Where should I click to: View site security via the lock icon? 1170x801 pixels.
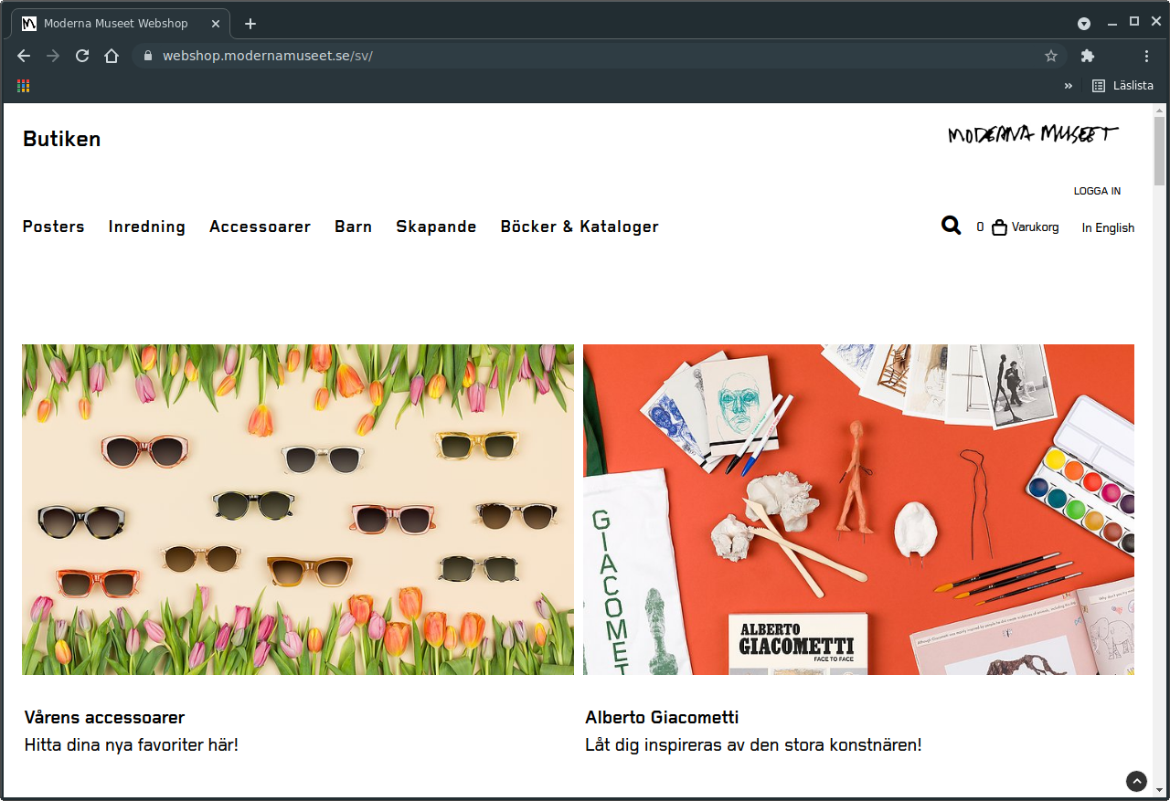coord(147,56)
